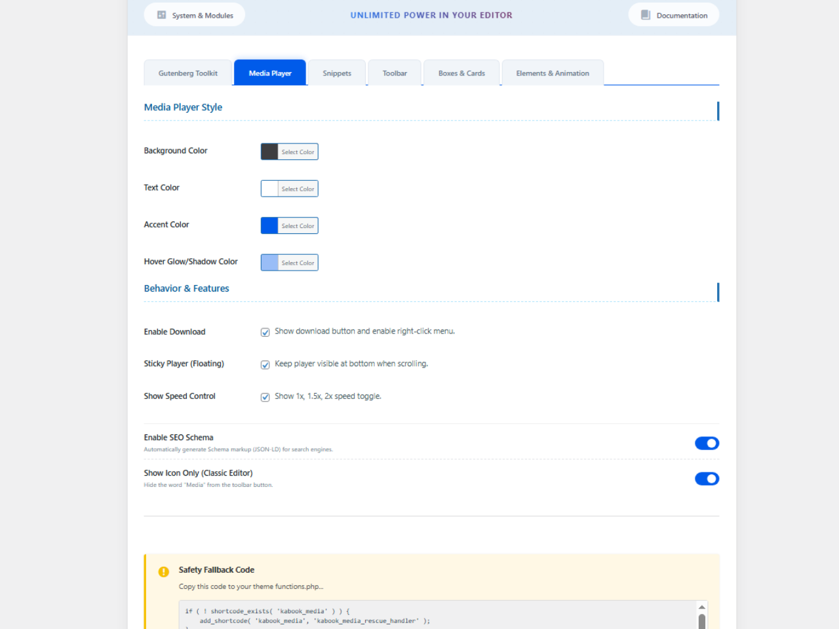This screenshot has height=629, width=839.
Task: Disable the Show Speed Control checkbox
Action: (265, 397)
